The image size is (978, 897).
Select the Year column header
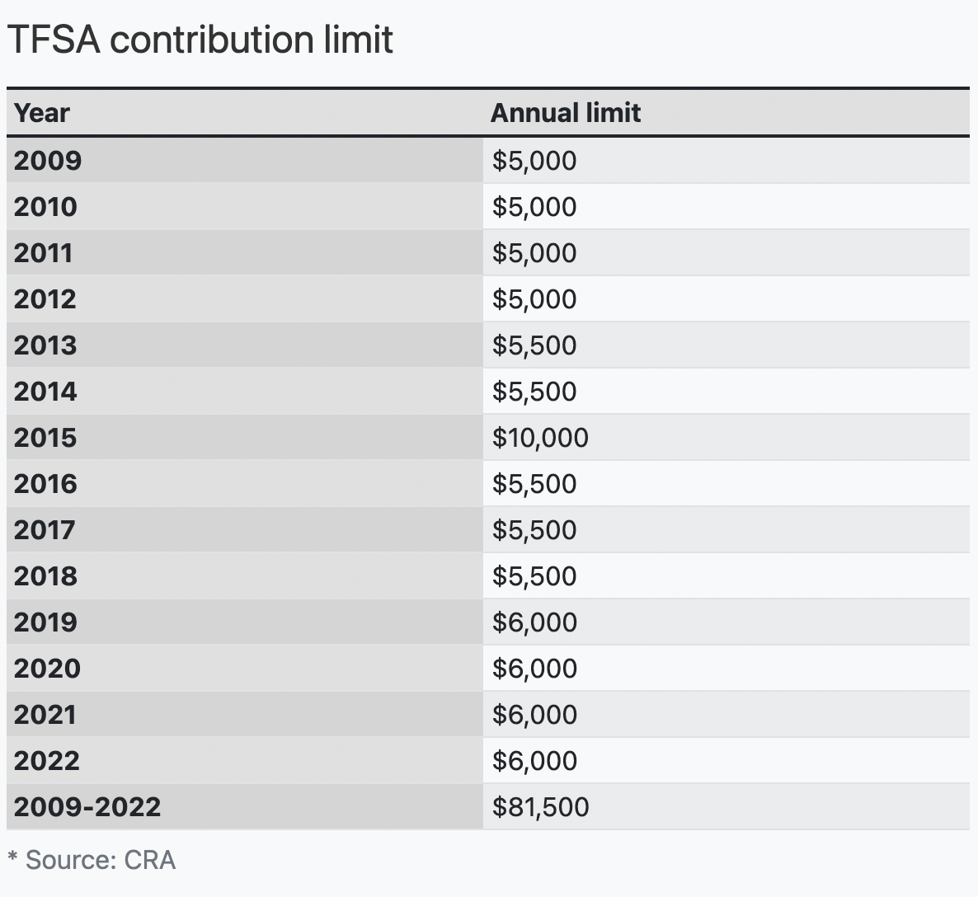[42, 113]
